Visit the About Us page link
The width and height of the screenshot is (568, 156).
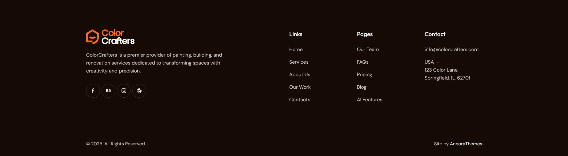coord(300,75)
